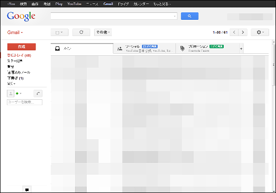Viewport: 276px width, 193px height.
Task: Switch to the プロモーション tab
Action: [x=207, y=48]
